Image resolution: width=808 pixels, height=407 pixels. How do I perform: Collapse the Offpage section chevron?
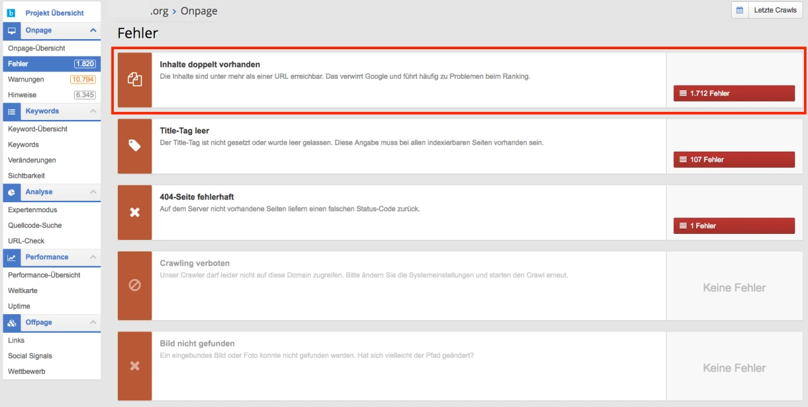pos(93,323)
